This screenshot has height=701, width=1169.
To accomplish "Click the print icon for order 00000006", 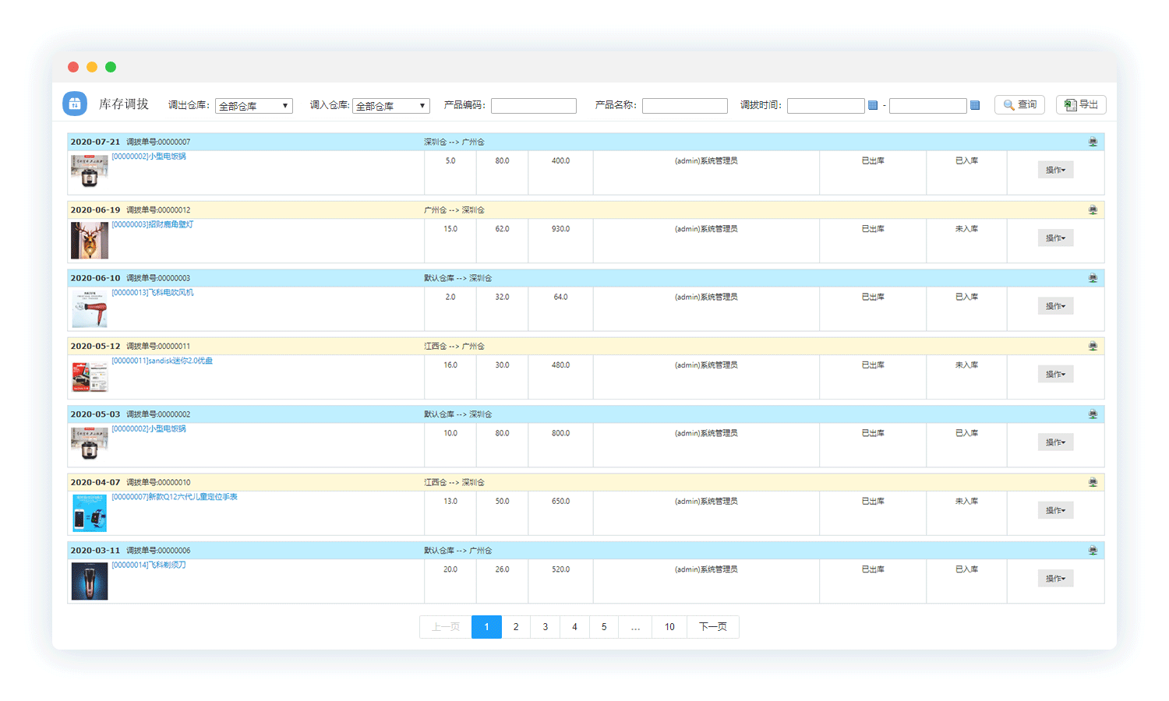I will (x=1093, y=551).
